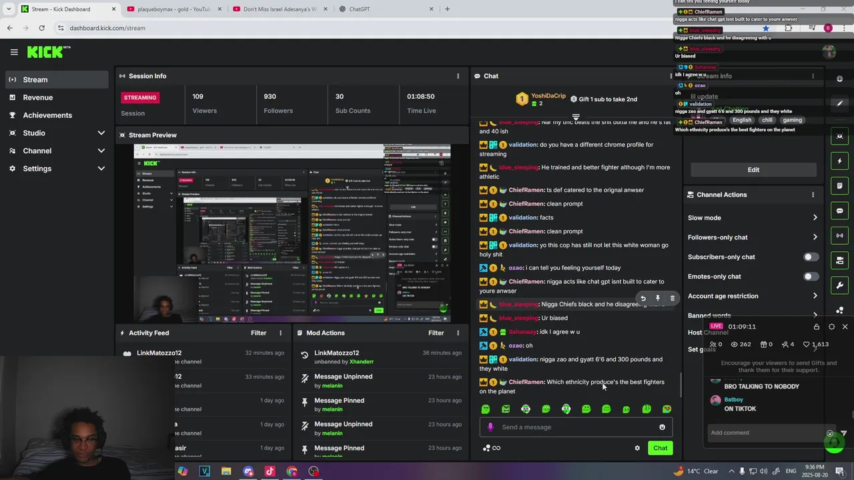Viewport: 854px width, 480px height.
Task: Open notification center in taskbar
Action: [839, 471]
